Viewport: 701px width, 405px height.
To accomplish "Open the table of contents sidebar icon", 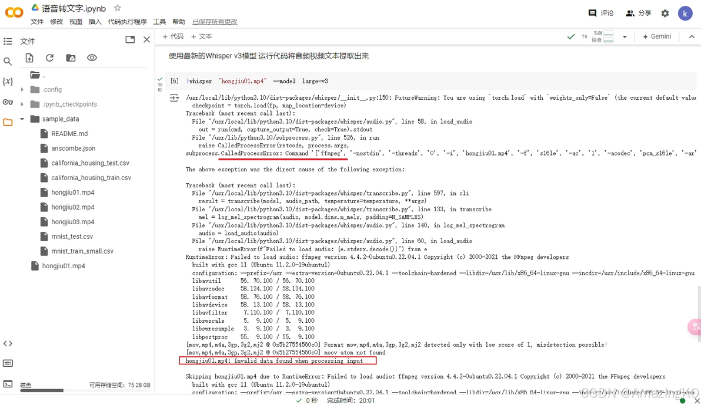I will pyautogui.click(x=8, y=42).
